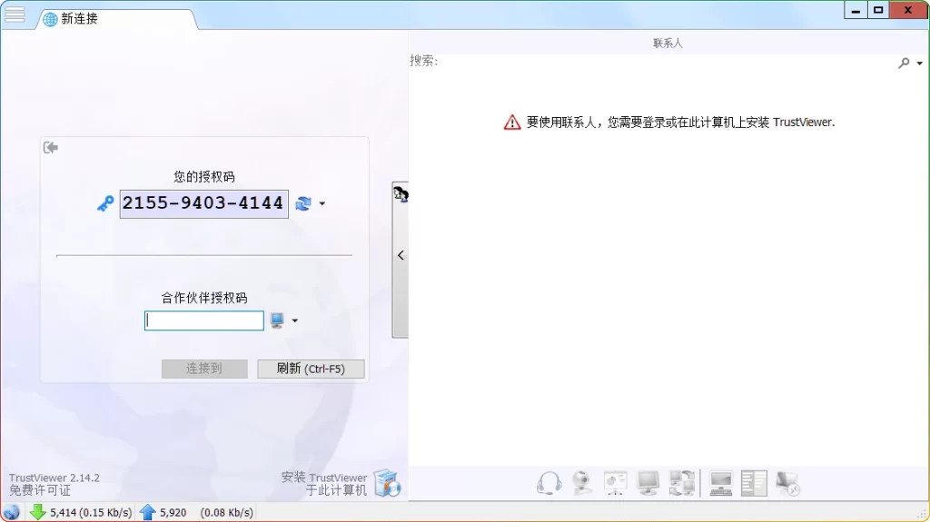Expand the dropdown beside the partner computer icon
Viewport: 930px width, 522px height.
[x=295, y=320]
